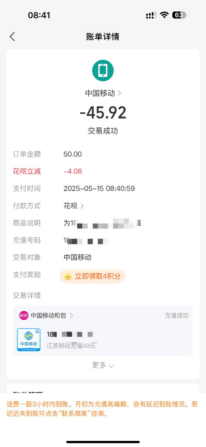Tap the battery indicator icon

pyautogui.click(x=180, y=15)
